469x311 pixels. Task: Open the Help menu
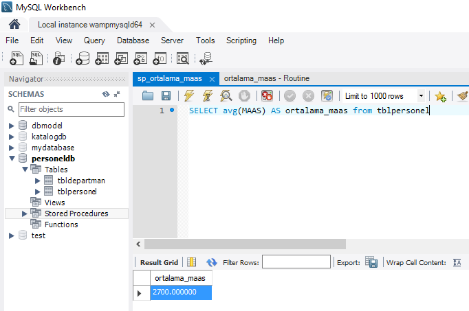click(x=276, y=41)
